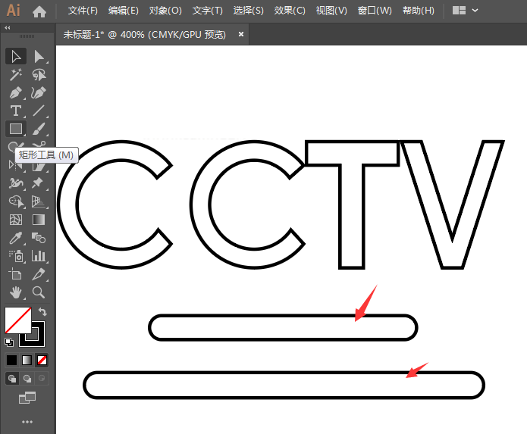Select the Paintbrush tool

click(x=39, y=129)
